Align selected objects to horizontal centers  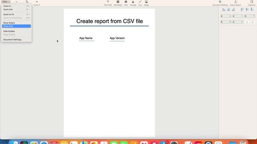click(228, 10)
